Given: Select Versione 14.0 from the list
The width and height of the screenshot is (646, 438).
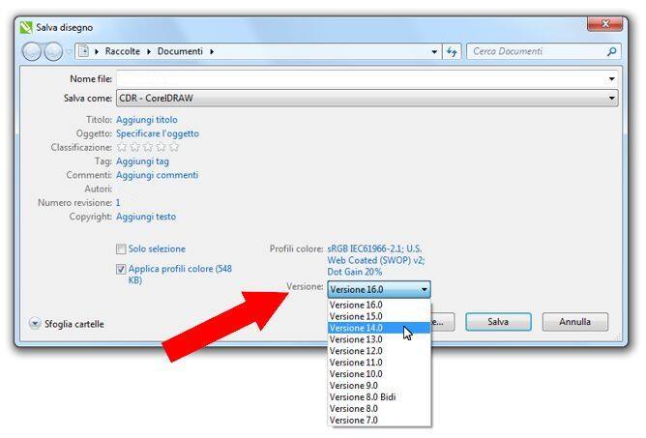Looking at the screenshot, I should 356,328.
